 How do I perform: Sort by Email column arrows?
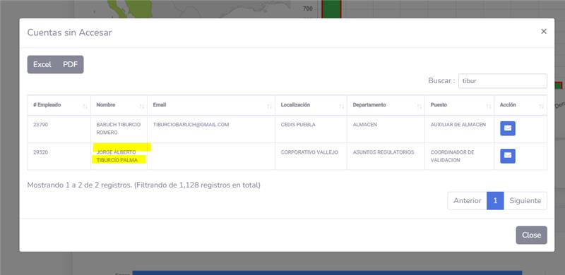click(269, 106)
